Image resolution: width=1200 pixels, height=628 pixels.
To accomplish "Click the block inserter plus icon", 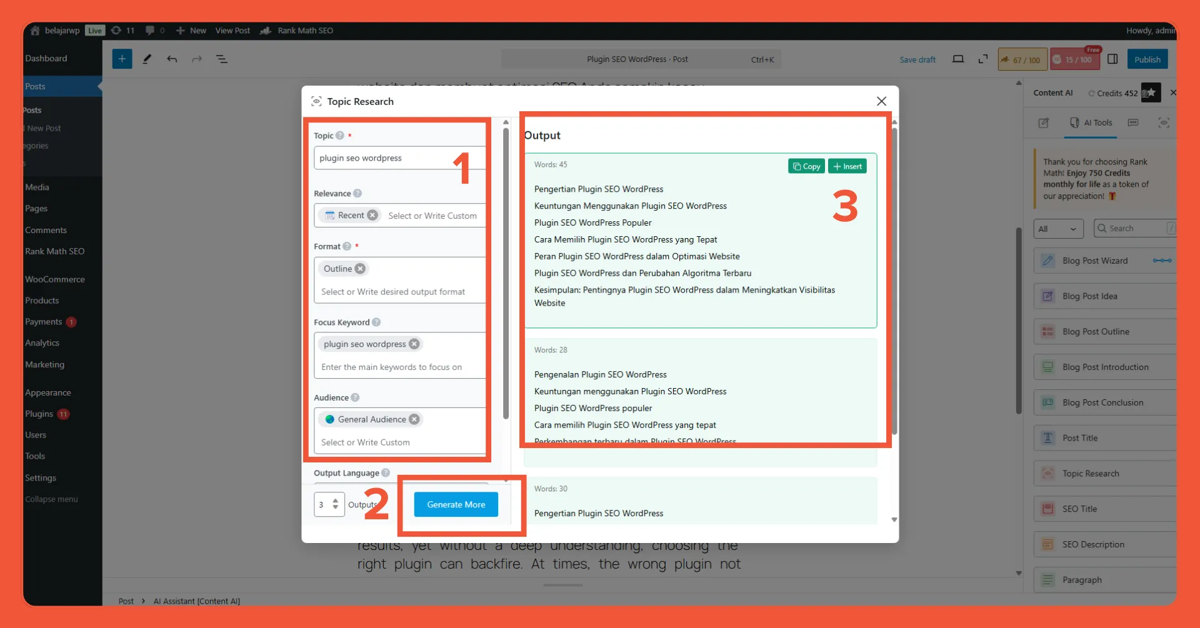I will click(122, 59).
